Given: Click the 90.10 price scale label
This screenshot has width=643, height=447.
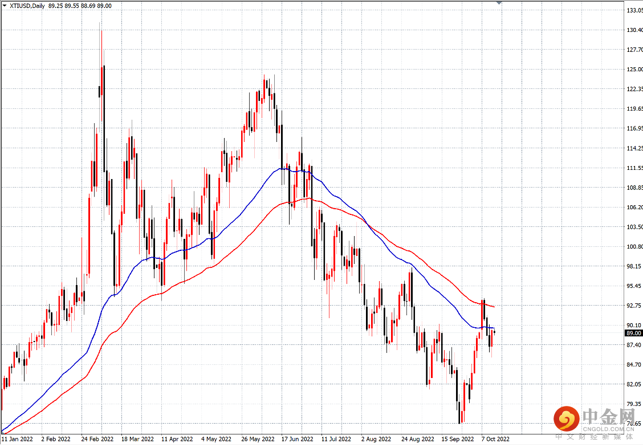Looking at the screenshot, I should click(x=635, y=325).
